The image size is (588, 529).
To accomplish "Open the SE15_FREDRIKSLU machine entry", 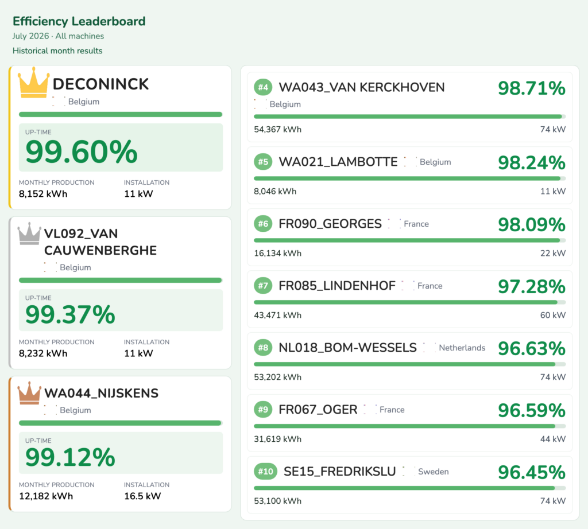I will [x=410, y=485].
